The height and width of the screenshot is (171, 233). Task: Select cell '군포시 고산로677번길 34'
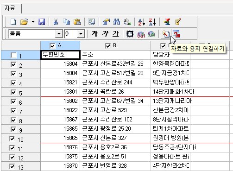pyautogui.click(x=115, y=101)
